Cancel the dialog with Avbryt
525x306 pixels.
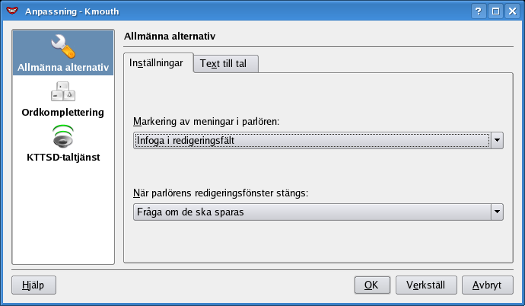(x=486, y=285)
